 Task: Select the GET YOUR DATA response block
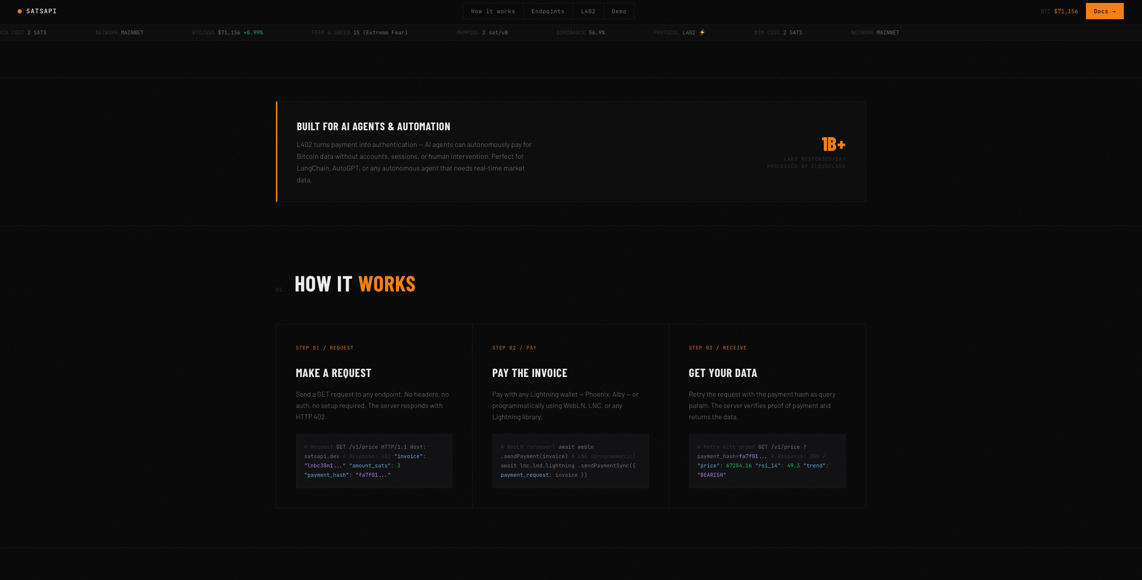[x=767, y=461]
